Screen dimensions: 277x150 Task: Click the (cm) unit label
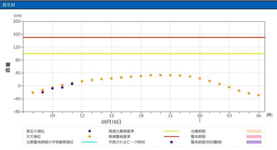[18, 15]
